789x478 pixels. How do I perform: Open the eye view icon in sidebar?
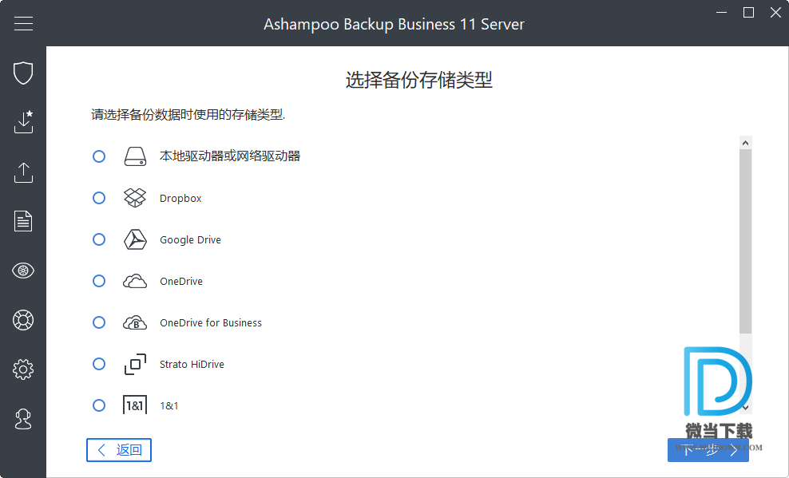[23, 271]
